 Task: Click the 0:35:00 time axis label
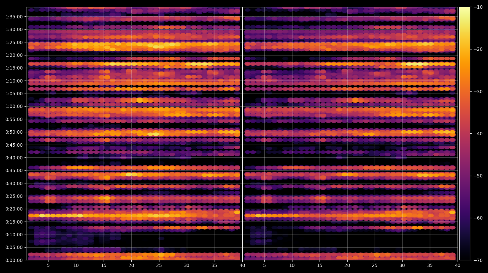14,170
